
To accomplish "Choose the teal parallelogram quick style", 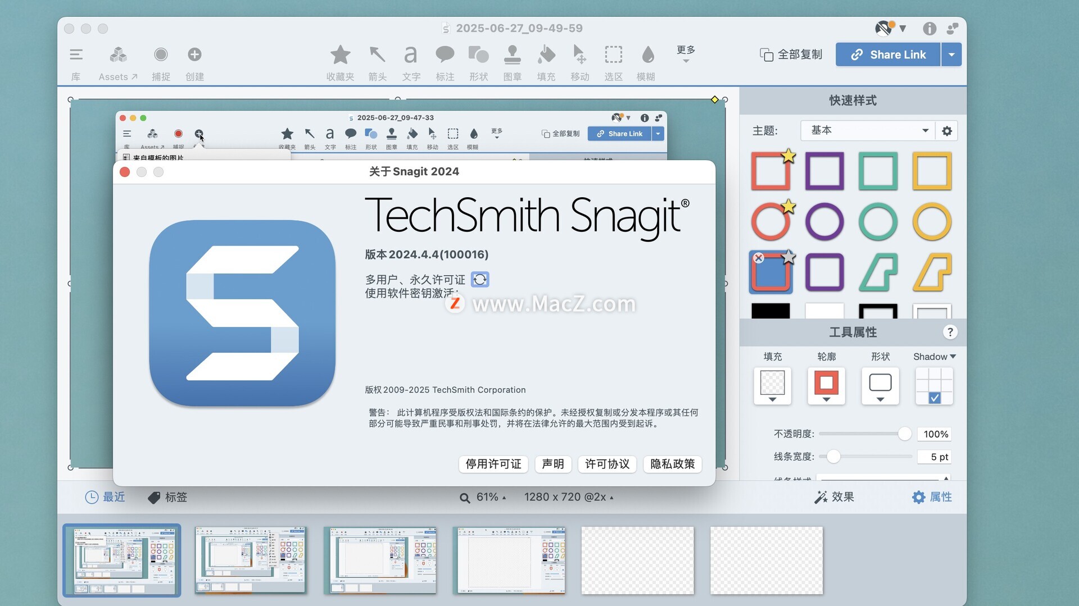I will click(x=878, y=272).
